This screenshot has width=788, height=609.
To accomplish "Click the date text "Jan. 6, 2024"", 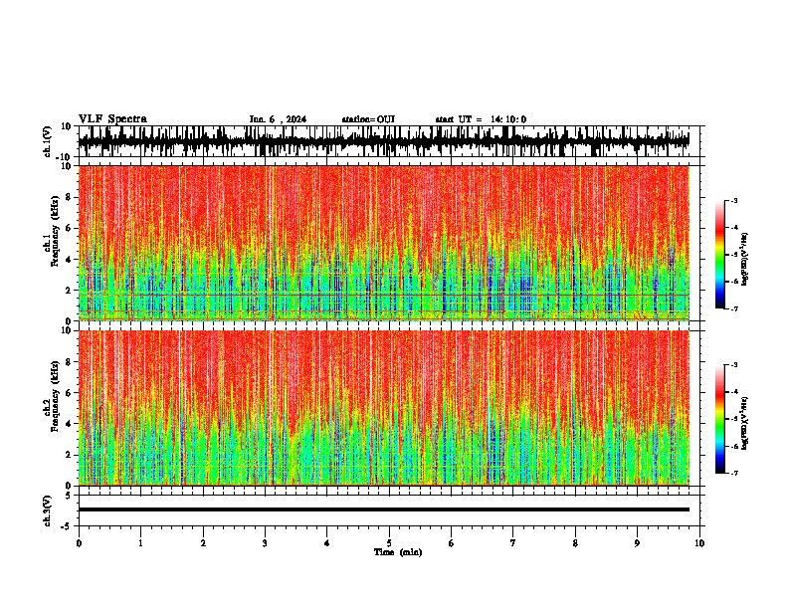I will pyautogui.click(x=278, y=119).
